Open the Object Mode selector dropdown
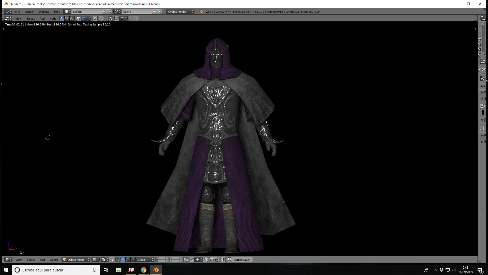This screenshot has height=275, width=488. coord(76,259)
